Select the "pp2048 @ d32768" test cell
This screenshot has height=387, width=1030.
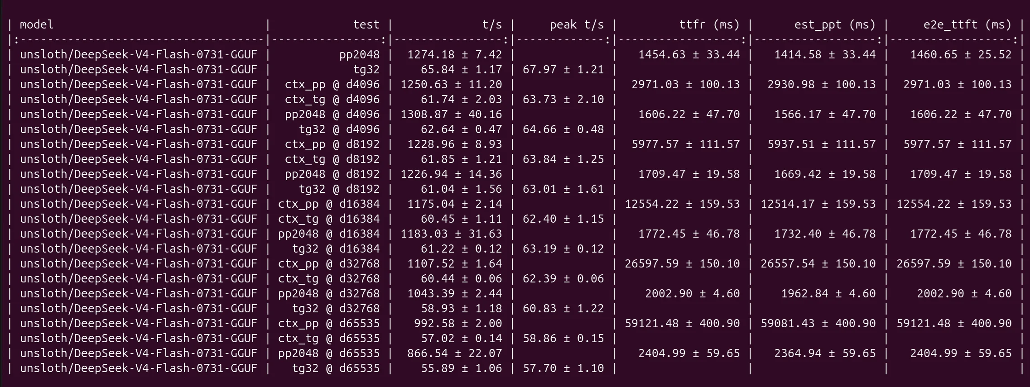[329, 293]
